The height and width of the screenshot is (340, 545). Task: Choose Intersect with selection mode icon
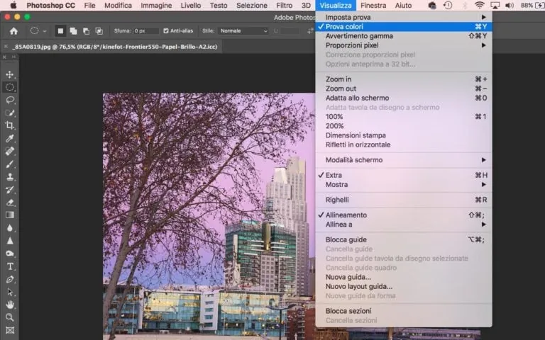(x=99, y=31)
